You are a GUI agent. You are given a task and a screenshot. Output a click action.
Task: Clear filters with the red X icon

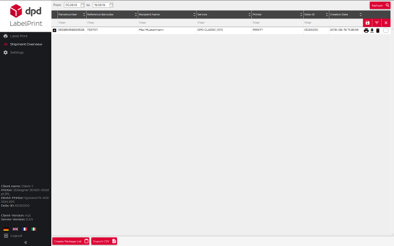point(386,23)
